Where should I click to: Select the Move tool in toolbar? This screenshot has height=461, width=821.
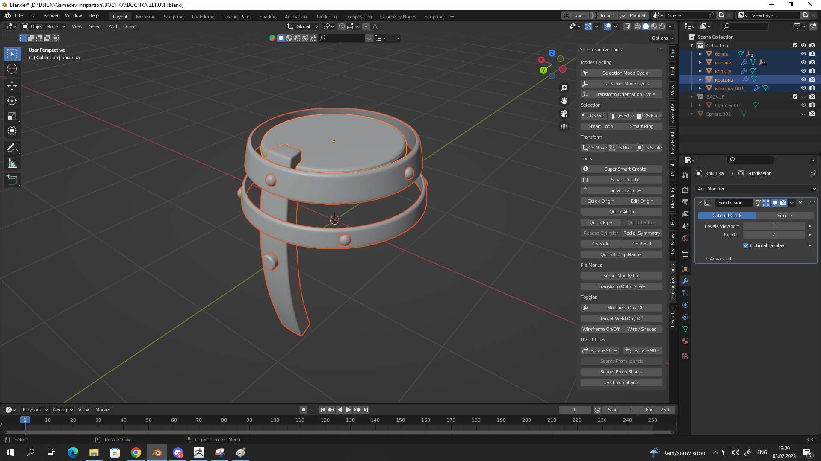[12, 86]
